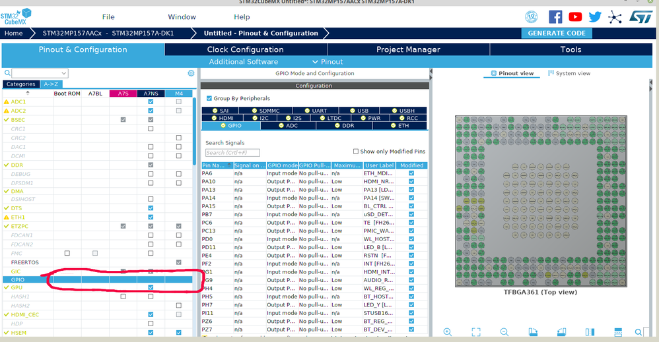Rotate the chip view clockwise
This screenshot has width=659, height=342.
tap(532, 332)
